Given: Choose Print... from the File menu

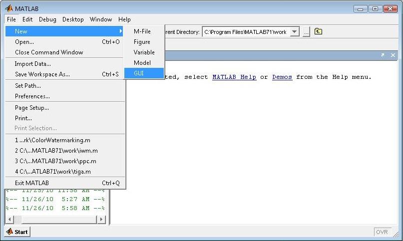Looking at the screenshot, I should pos(64,118).
